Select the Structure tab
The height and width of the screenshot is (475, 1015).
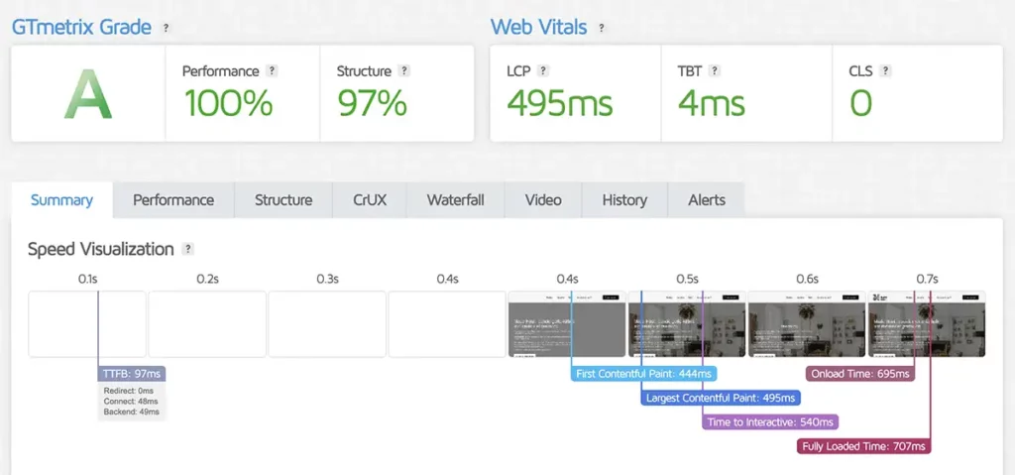[x=283, y=200]
